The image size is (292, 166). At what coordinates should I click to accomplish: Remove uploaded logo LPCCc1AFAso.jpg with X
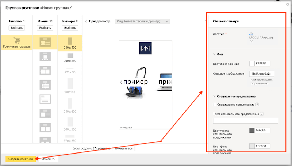[251, 41]
